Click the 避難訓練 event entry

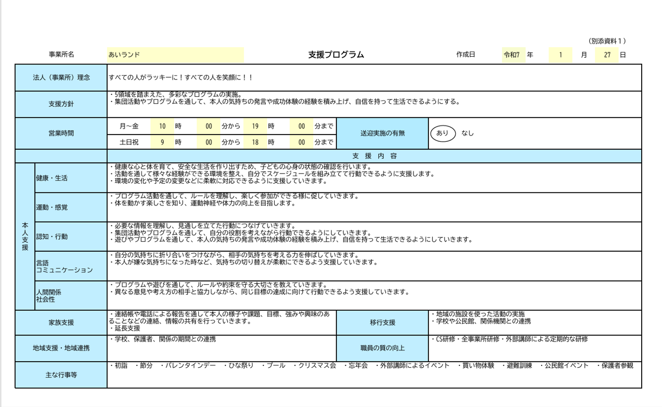[516, 366]
